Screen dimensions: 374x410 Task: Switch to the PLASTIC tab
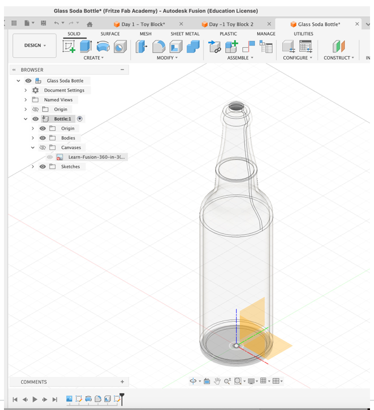pos(228,34)
